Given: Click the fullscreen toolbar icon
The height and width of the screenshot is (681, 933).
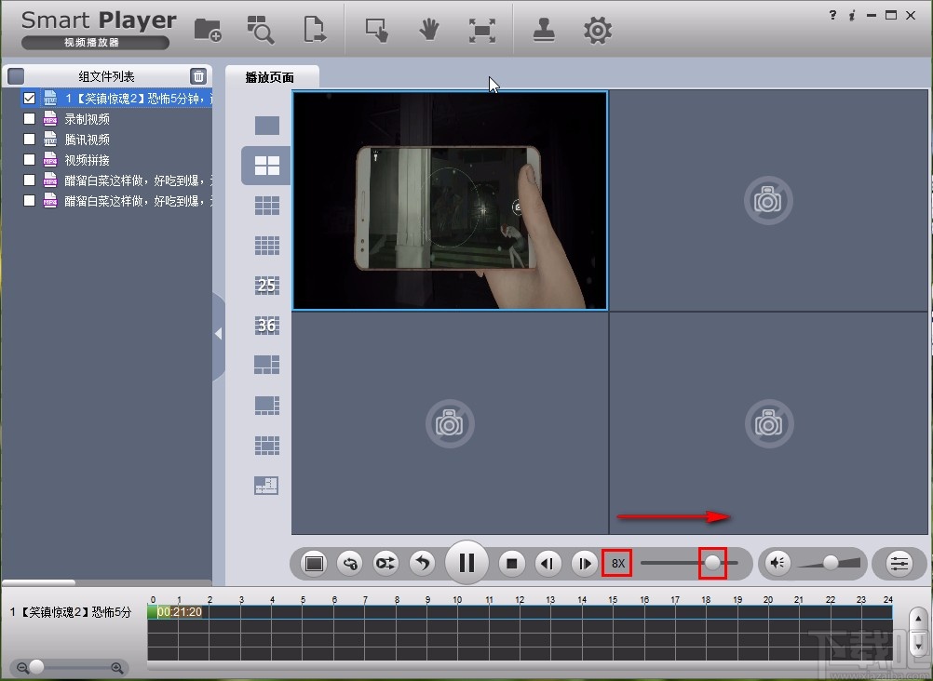Looking at the screenshot, I should coord(481,30).
